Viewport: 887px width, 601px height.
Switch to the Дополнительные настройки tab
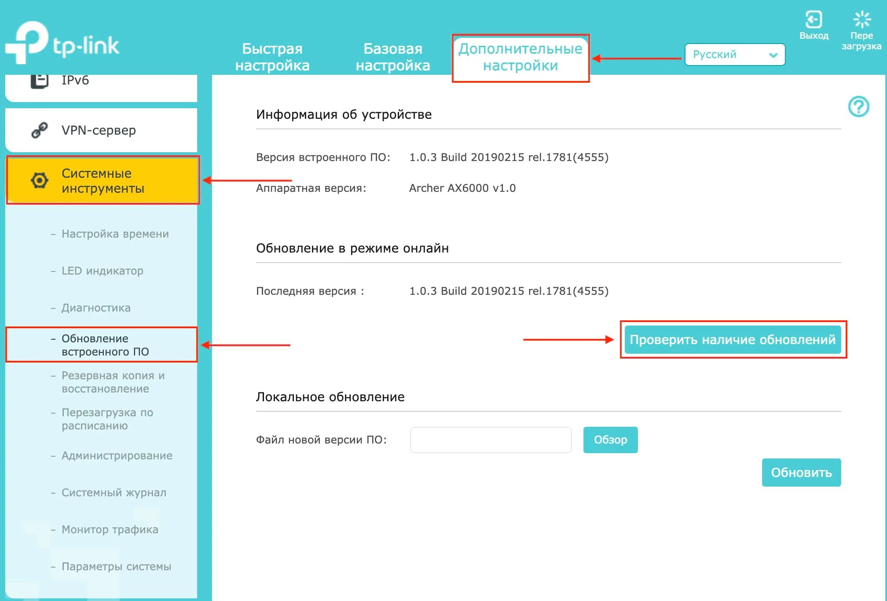click(x=520, y=58)
